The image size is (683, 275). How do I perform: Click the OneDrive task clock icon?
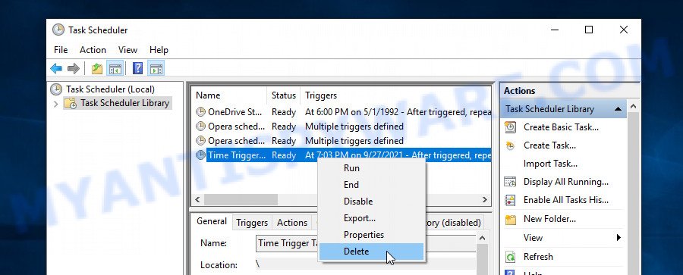point(200,112)
